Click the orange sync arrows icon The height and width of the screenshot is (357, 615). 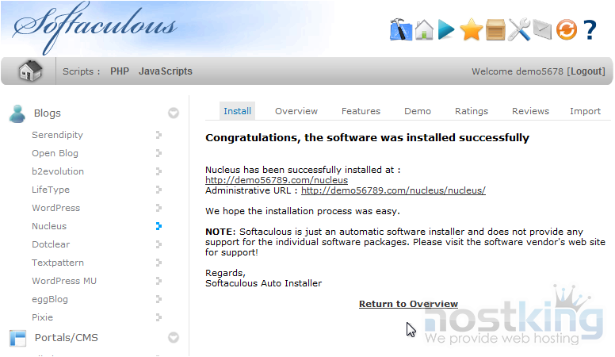(x=566, y=30)
